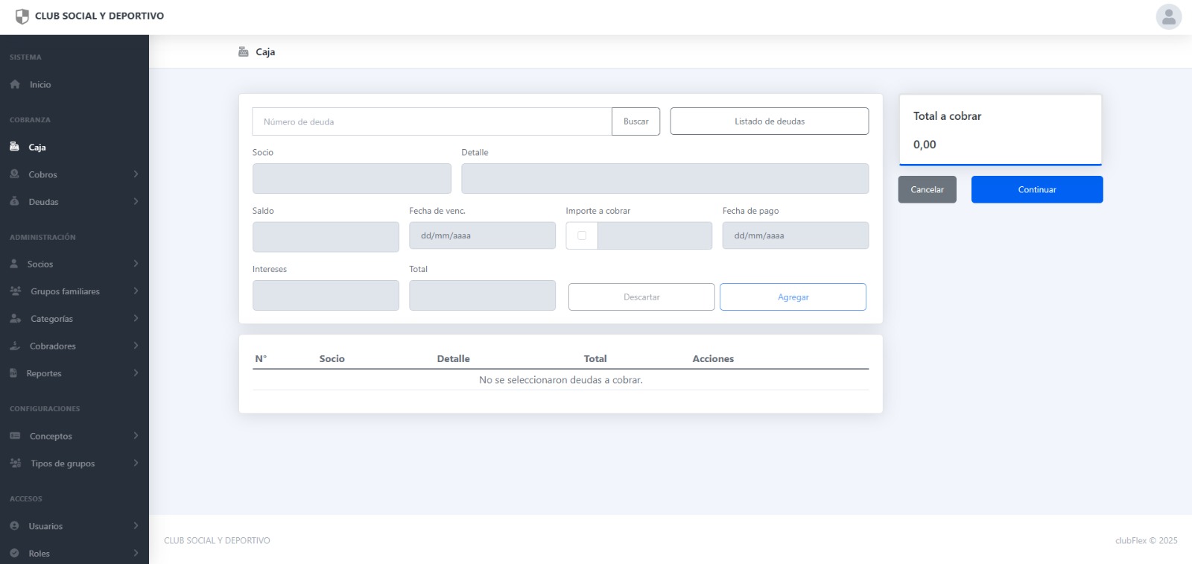1192x564 pixels.
Task: Expand the Cobros submenu chevron
Action: pos(136,174)
